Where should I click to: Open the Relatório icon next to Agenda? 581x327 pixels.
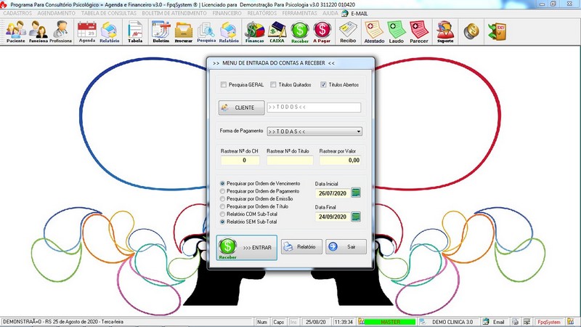pos(110,32)
